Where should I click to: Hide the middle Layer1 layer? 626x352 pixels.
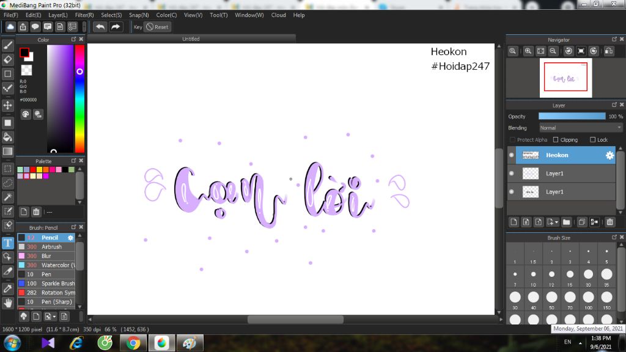click(x=512, y=173)
